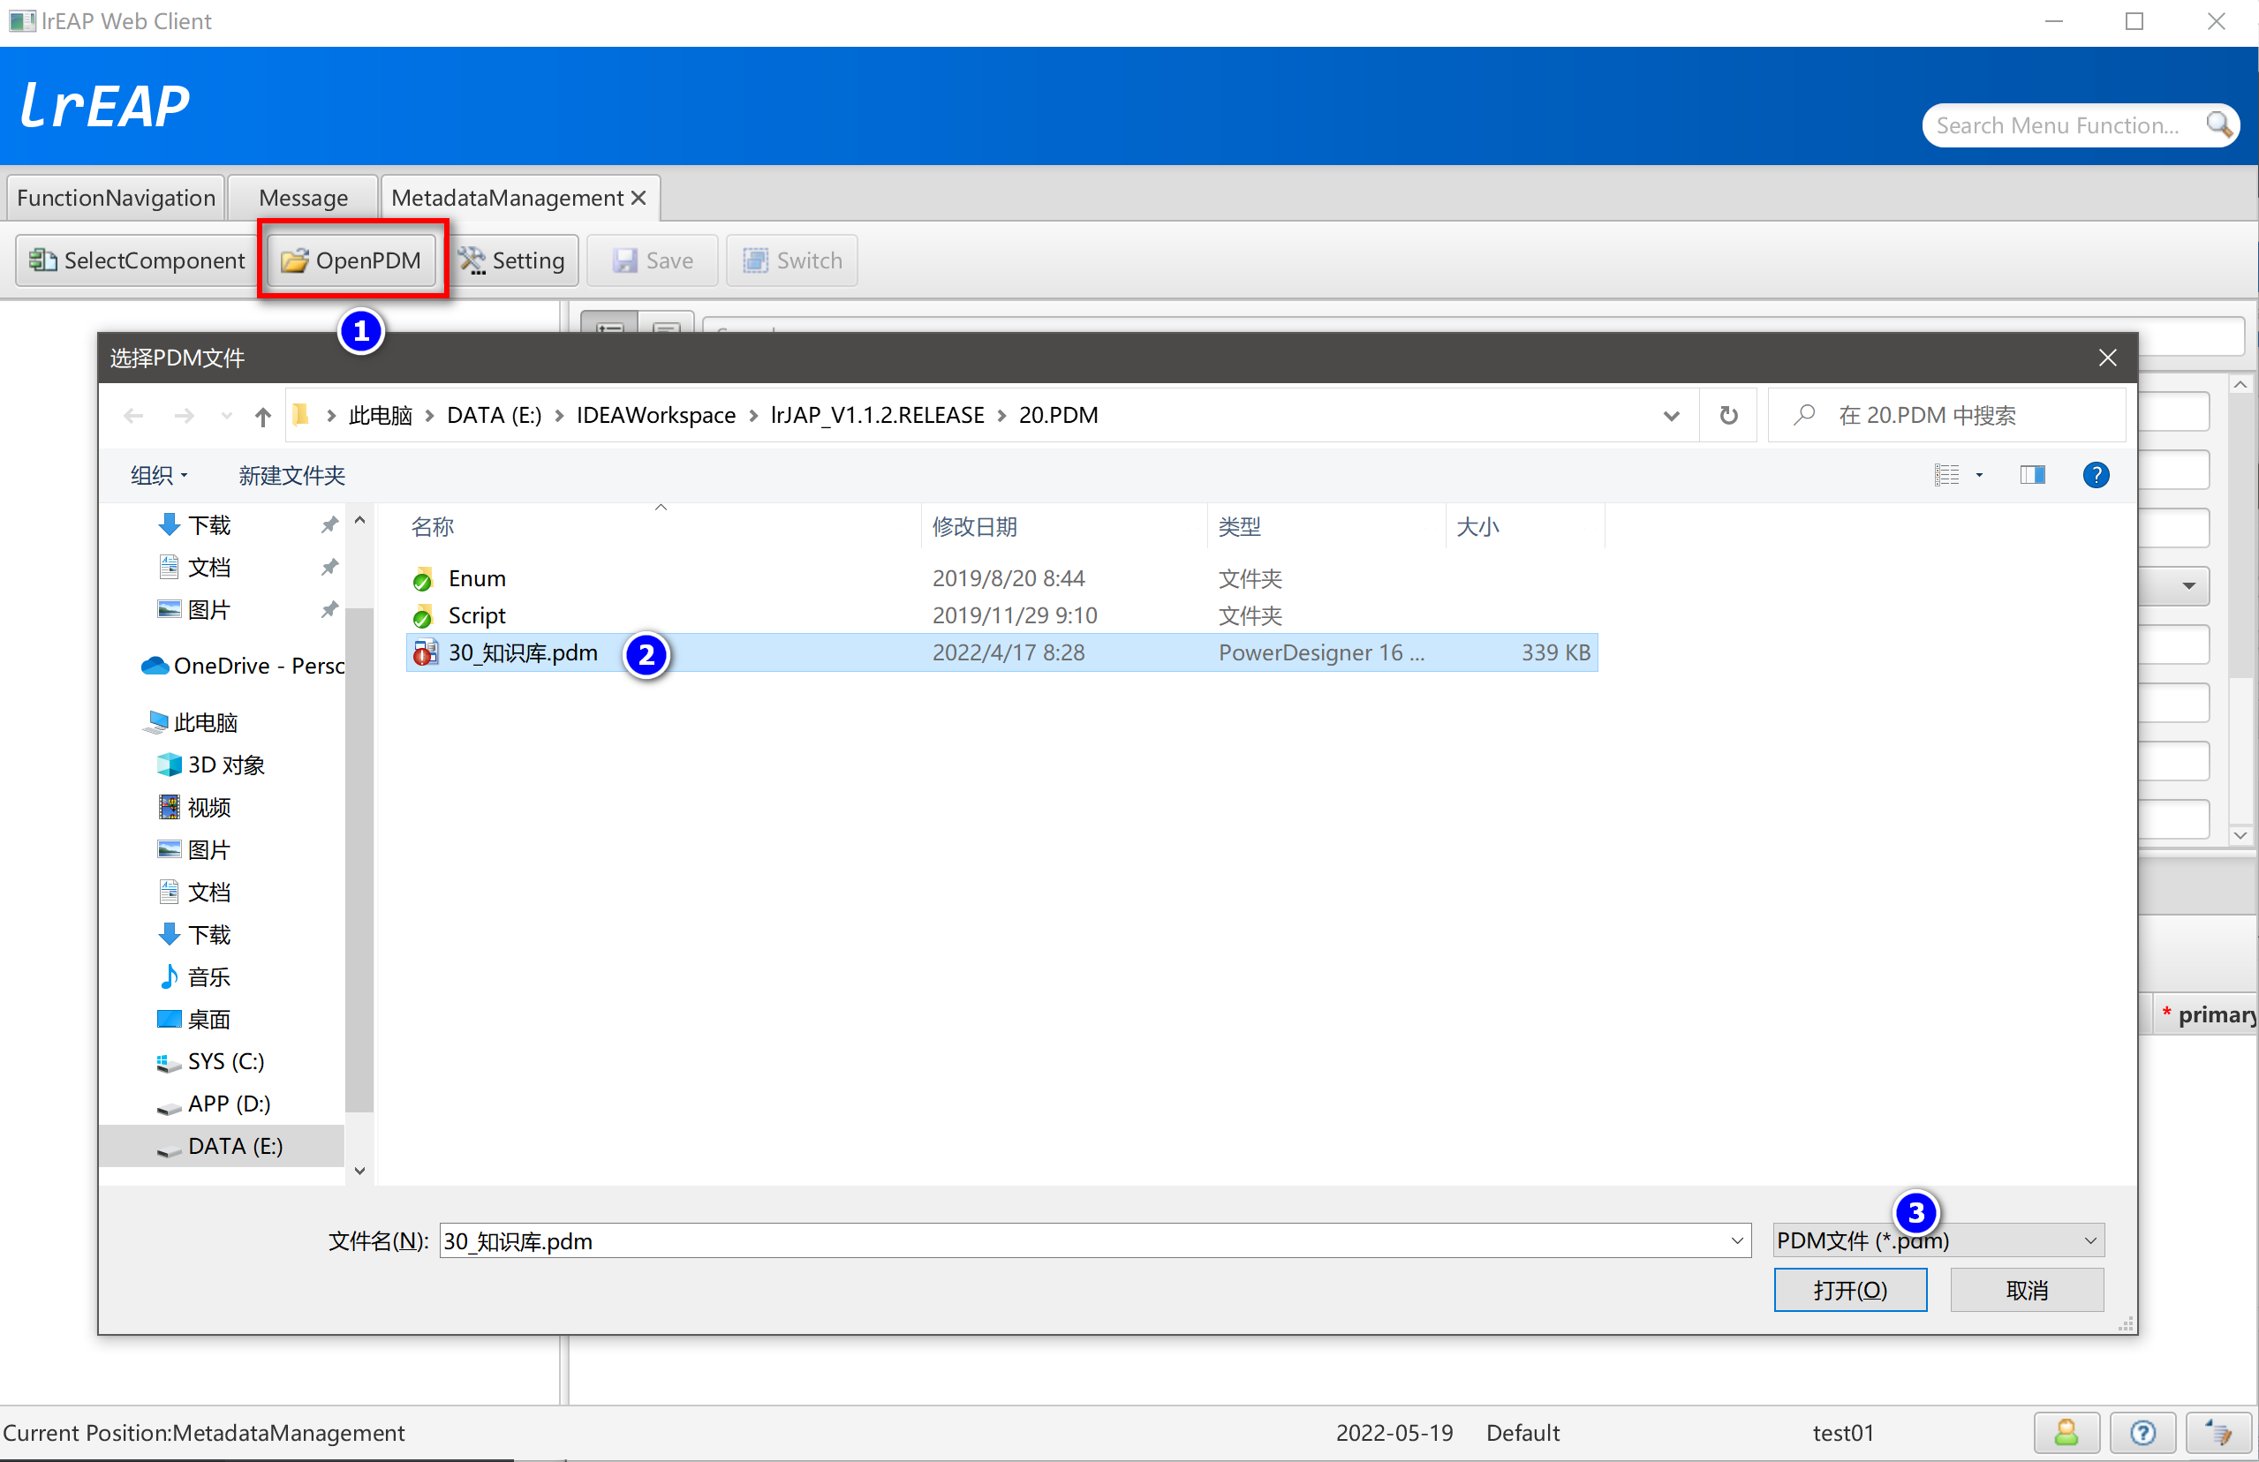This screenshot has width=2259, height=1462.
Task: Click 此电脑 in the address path
Action: pos(381,416)
